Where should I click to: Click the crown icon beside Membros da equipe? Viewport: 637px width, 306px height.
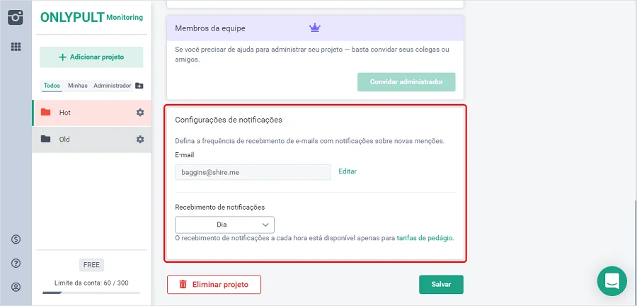(x=315, y=28)
